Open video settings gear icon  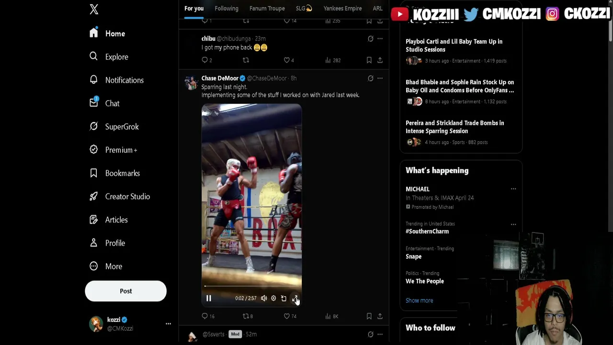[x=273, y=298]
